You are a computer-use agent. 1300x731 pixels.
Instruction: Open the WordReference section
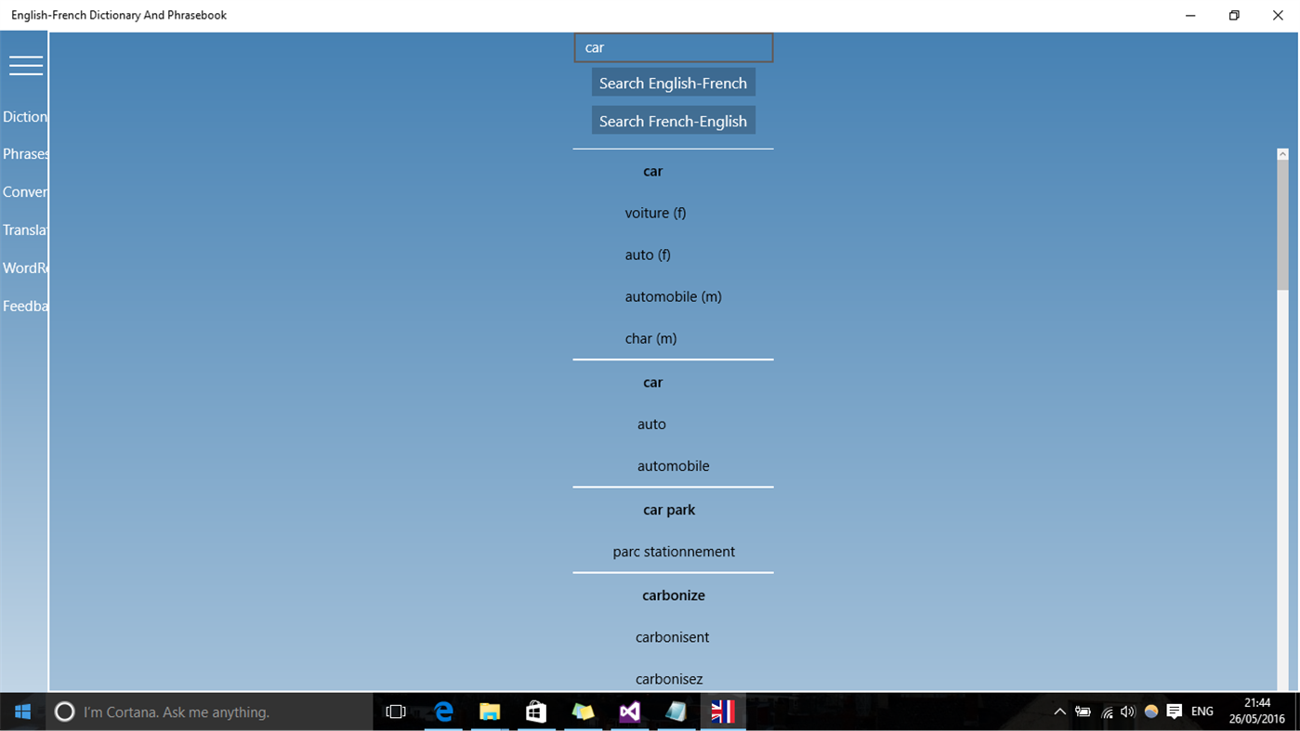22,268
